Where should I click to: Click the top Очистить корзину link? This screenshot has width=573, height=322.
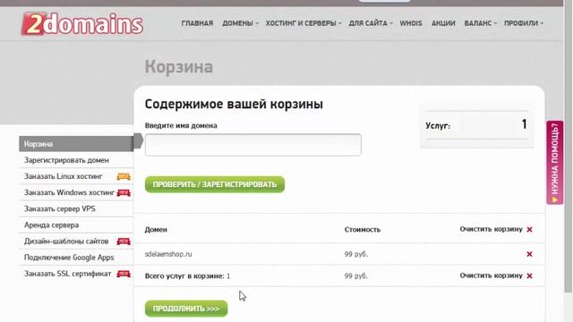click(492, 229)
